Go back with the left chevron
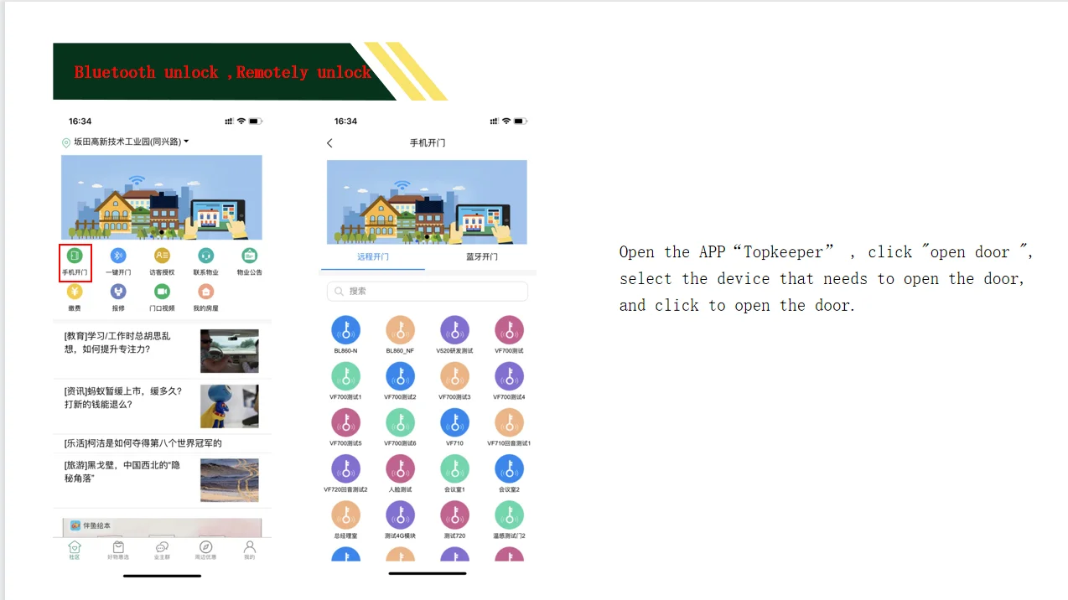1068x600 pixels. [329, 143]
